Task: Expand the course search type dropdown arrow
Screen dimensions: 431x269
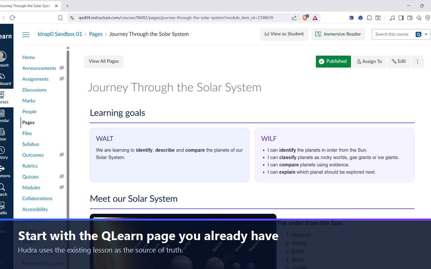Action: [x=426, y=34]
